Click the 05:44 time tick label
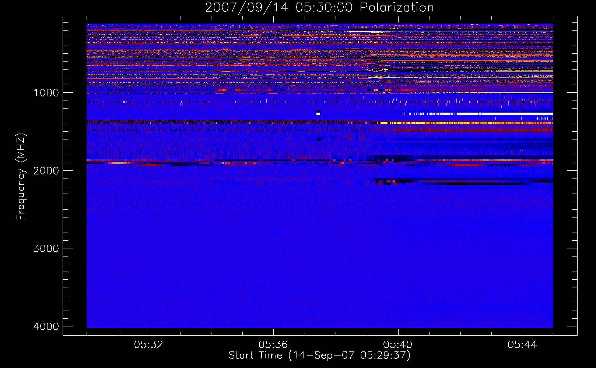 tap(522, 345)
